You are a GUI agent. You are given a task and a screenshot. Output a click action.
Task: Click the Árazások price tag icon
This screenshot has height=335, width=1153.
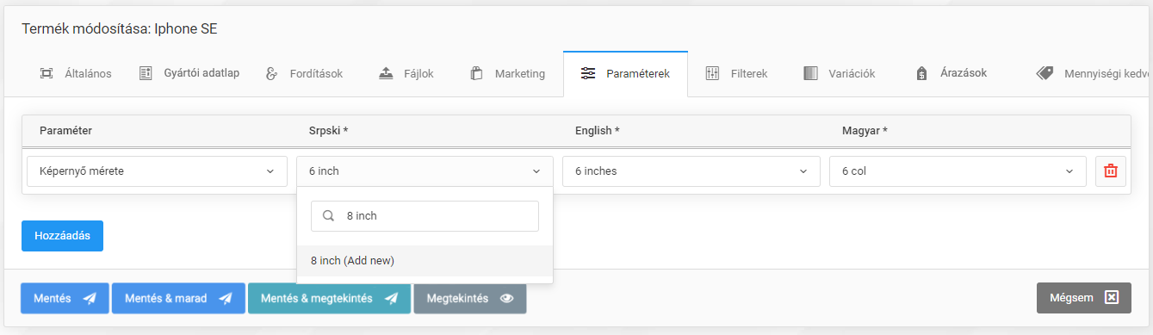[x=921, y=73]
